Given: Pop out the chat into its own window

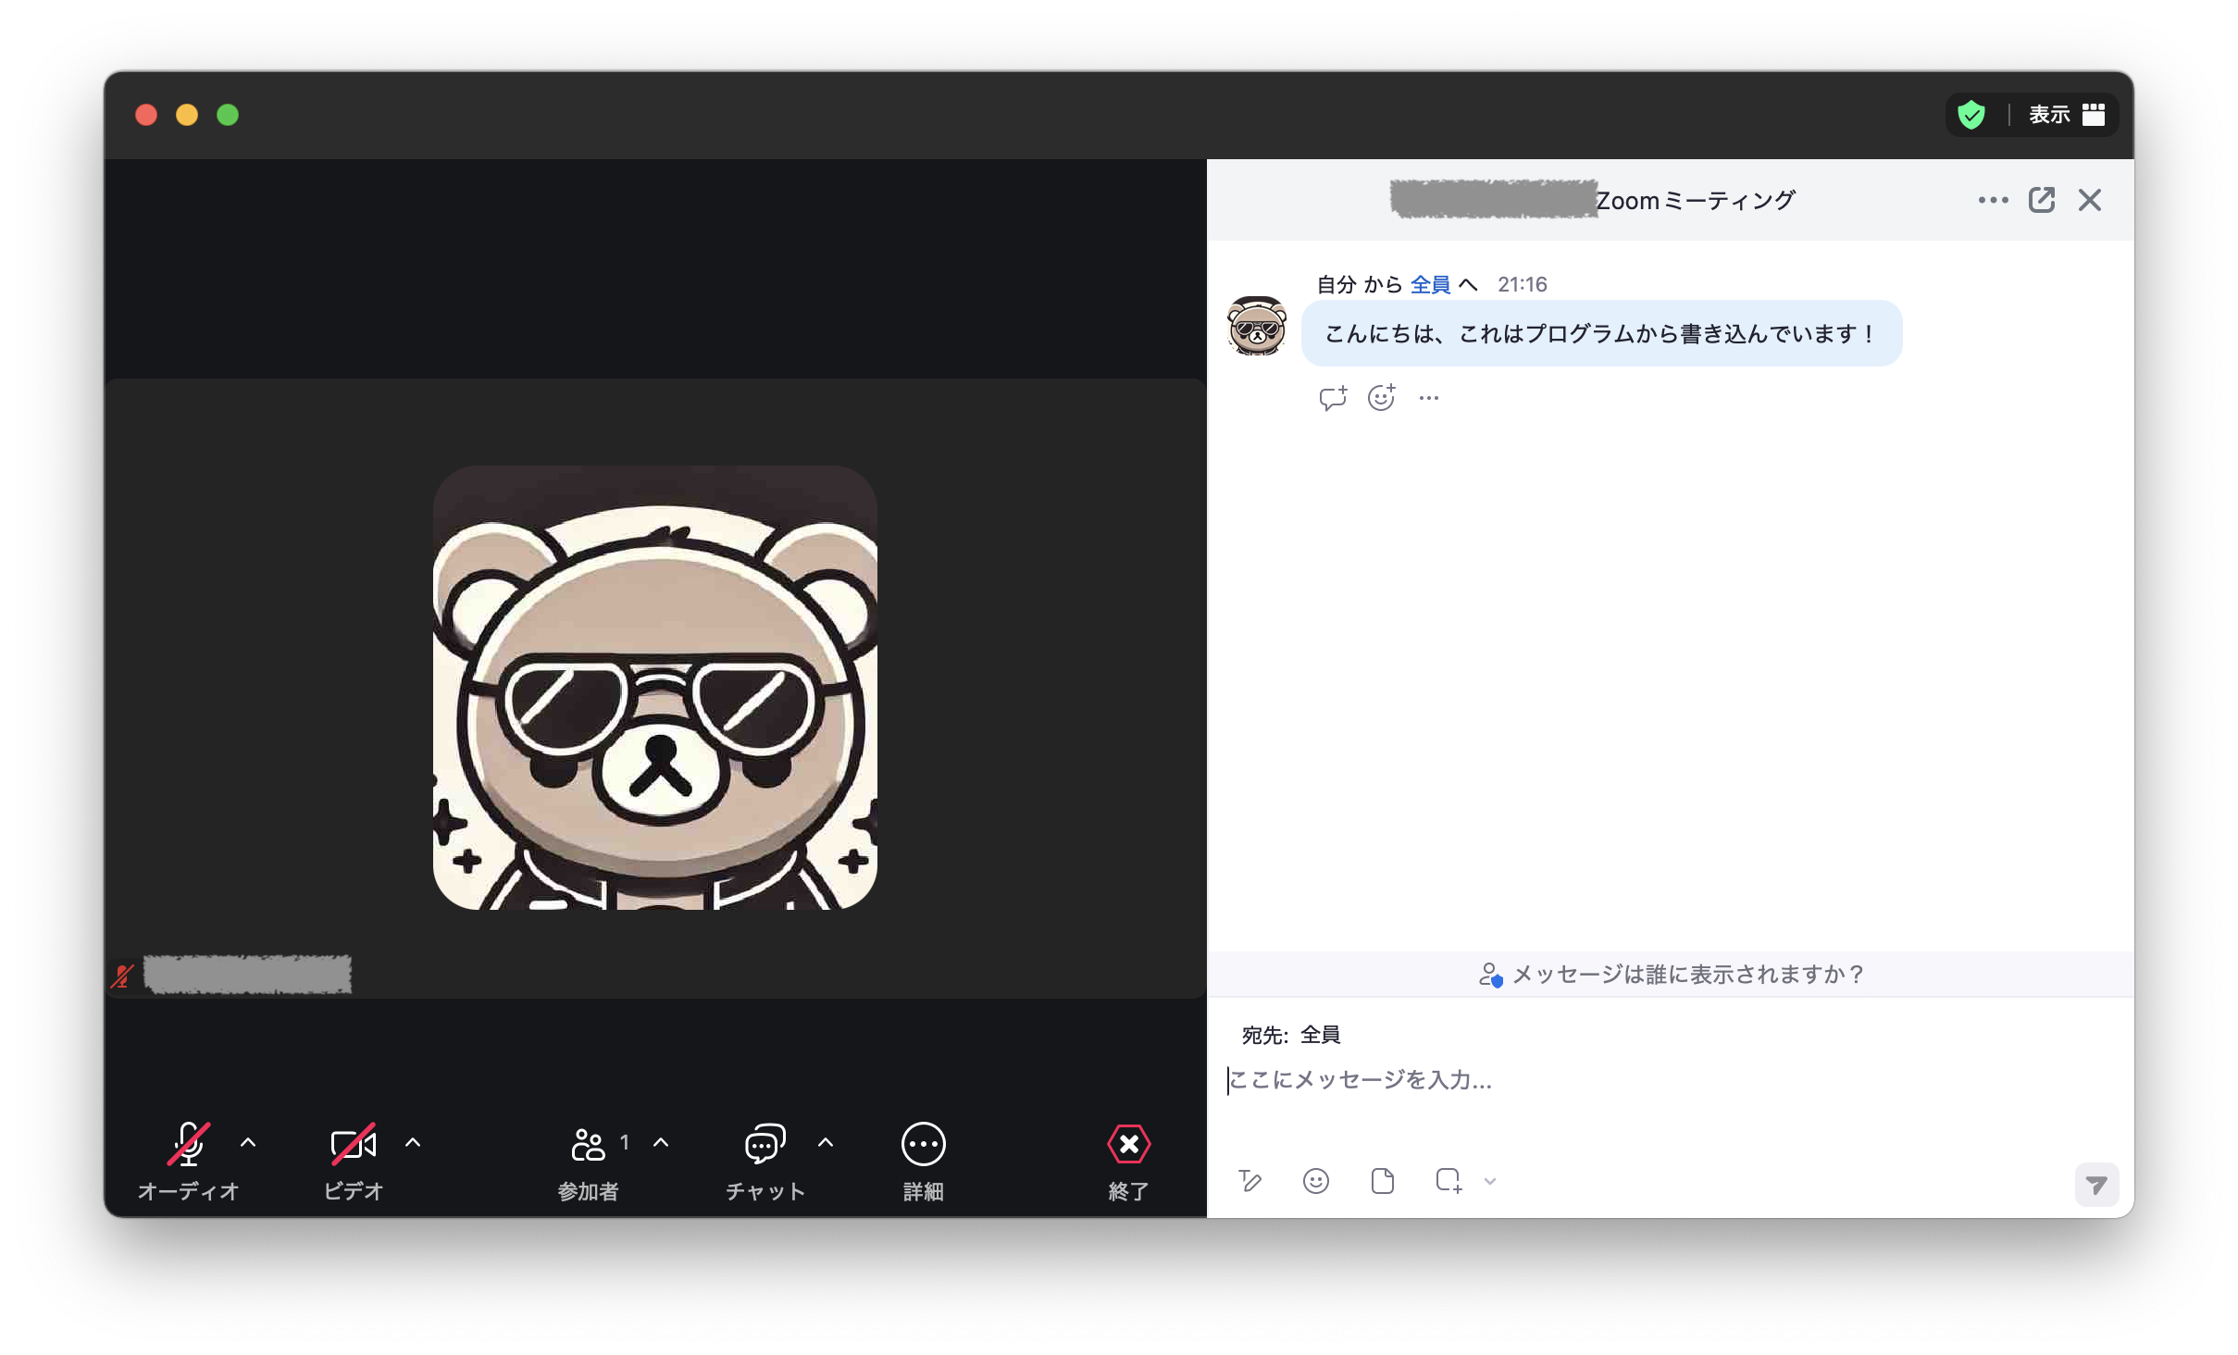Looking at the screenshot, I should coord(2042,199).
